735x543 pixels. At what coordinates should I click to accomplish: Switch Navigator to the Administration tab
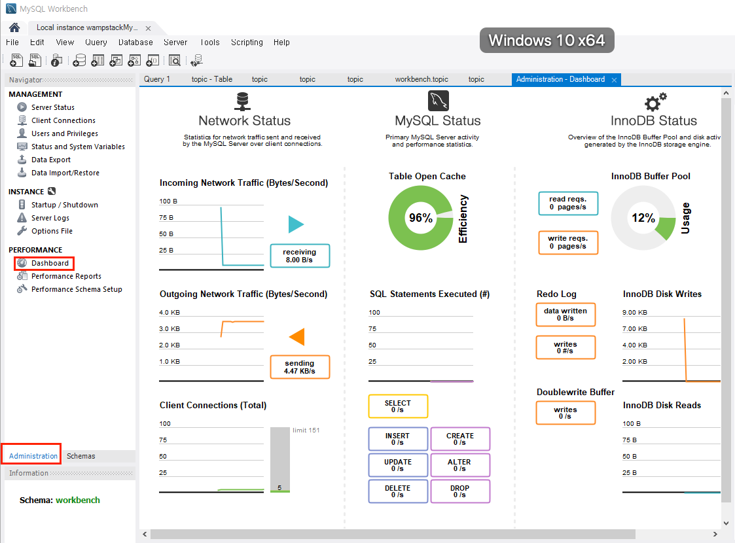[x=33, y=456]
